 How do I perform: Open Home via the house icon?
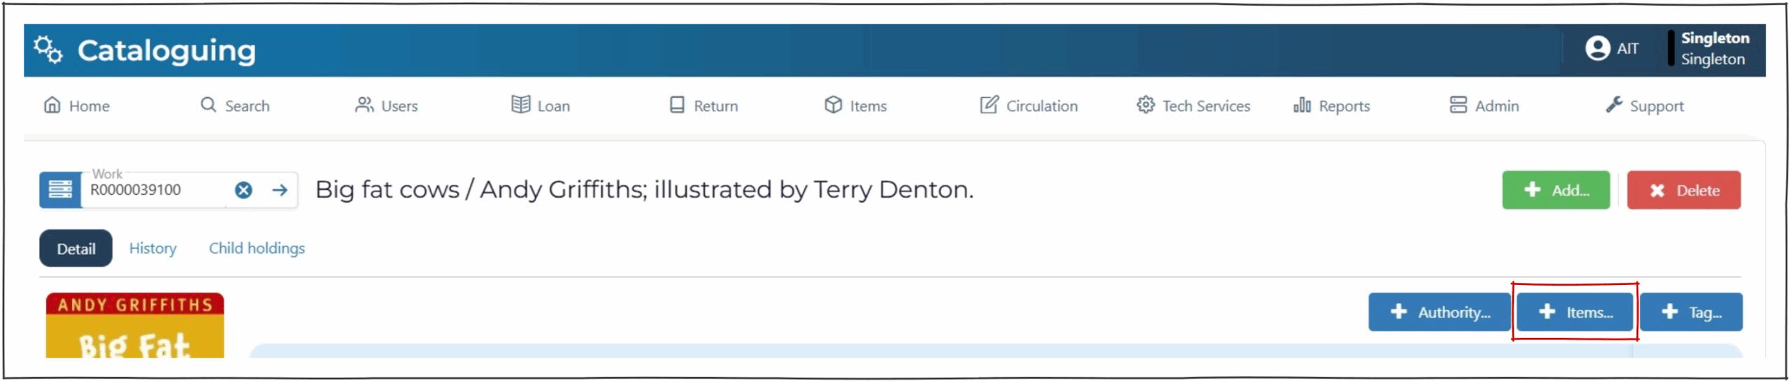pyautogui.click(x=52, y=105)
